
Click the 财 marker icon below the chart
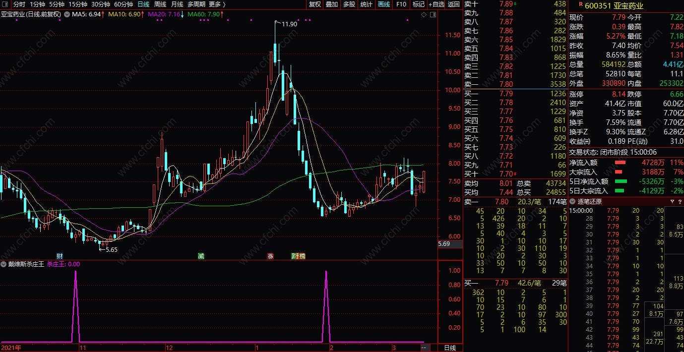(x=60, y=256)
